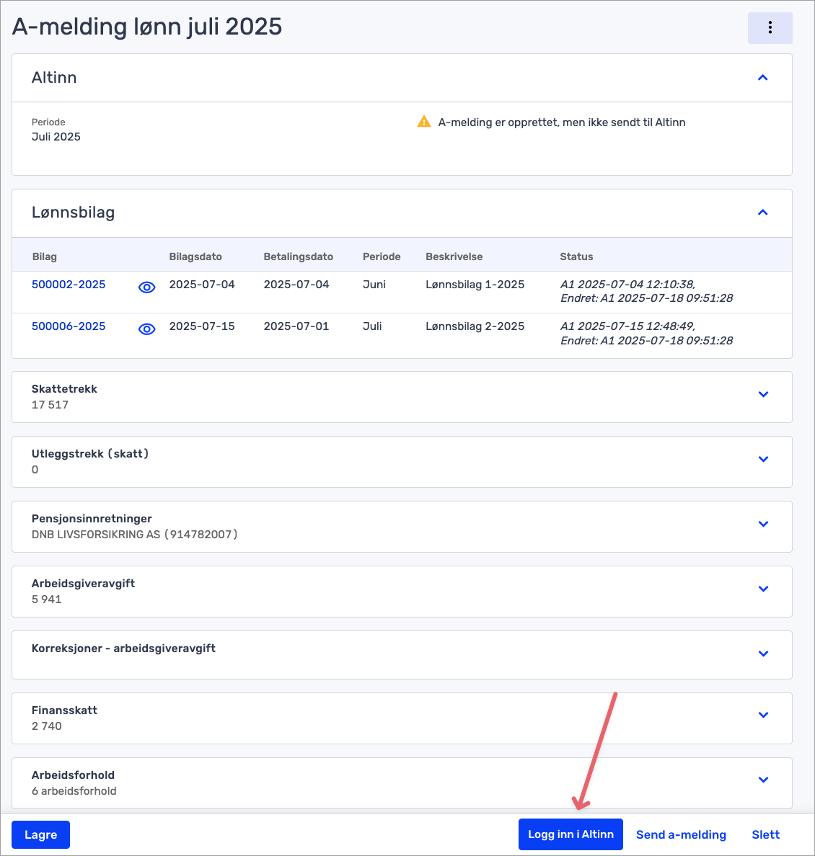Click the Bilagsdato column header
This screenshot has height=856, width=815.
click(x=195, y=257)
